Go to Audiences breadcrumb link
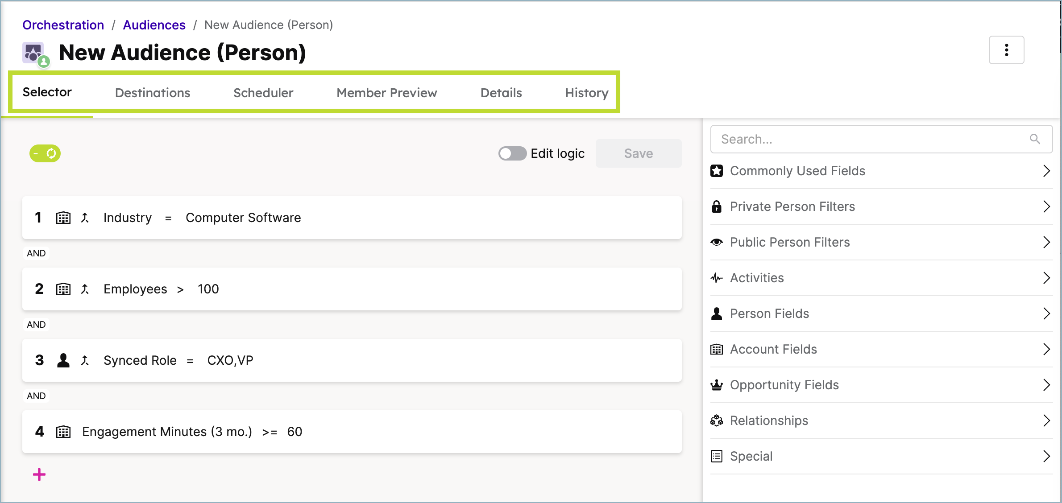 pos(154,25)
